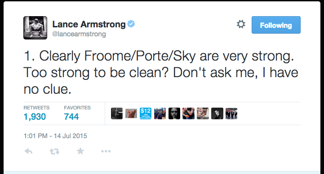View the 744 favorites list
This screenshot has width=324, height=174.
pyautogui.click(x=71, y=117)
